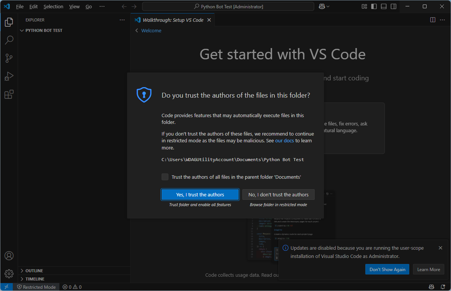The height and width of the screenshot is (291, 451).
Task: Go back to Welcome via the breadcrumb link
Action: (151, 30)
